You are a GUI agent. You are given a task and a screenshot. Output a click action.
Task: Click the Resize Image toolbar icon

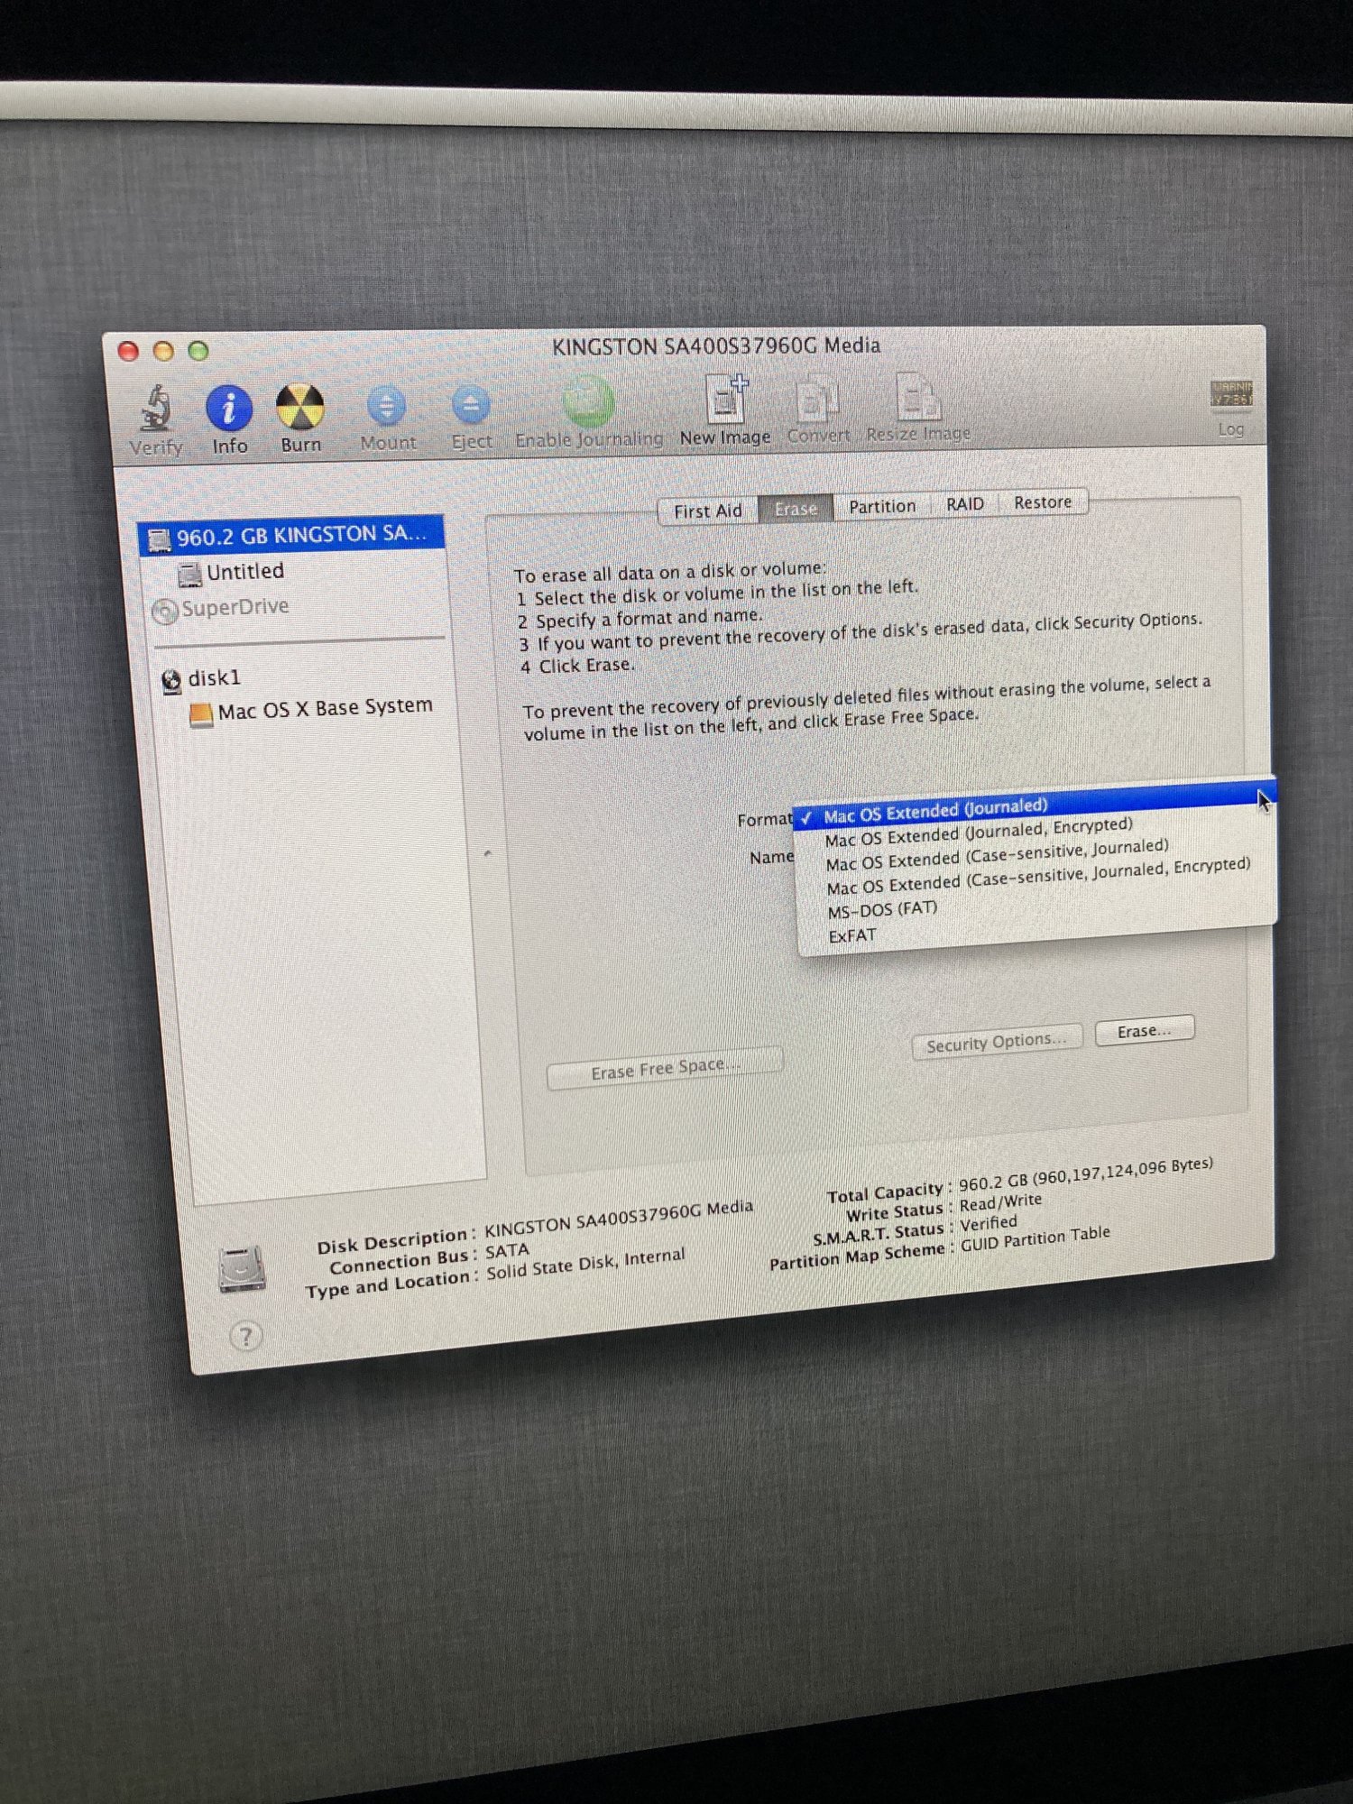(918, 397)
